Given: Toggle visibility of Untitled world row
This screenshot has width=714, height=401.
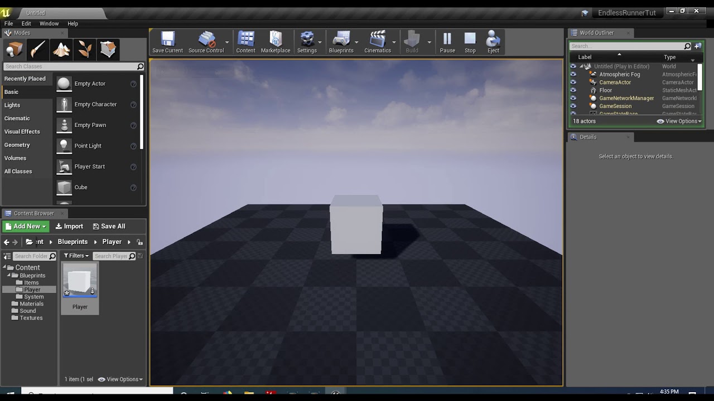Looking at the screenshot, I should pos(573,66).
